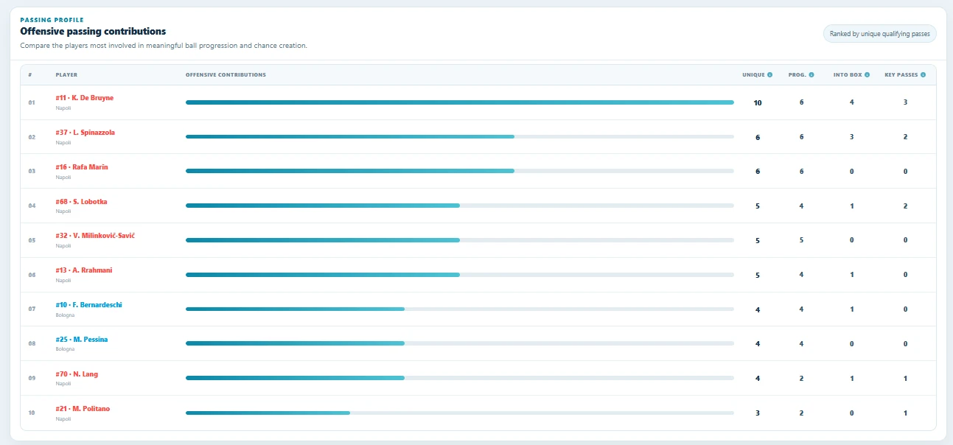Image resolution: width=953 pixels, height=445 pixels.
Task: Click K. De Bruyne's contributions bar
Action: pos(460,102)
